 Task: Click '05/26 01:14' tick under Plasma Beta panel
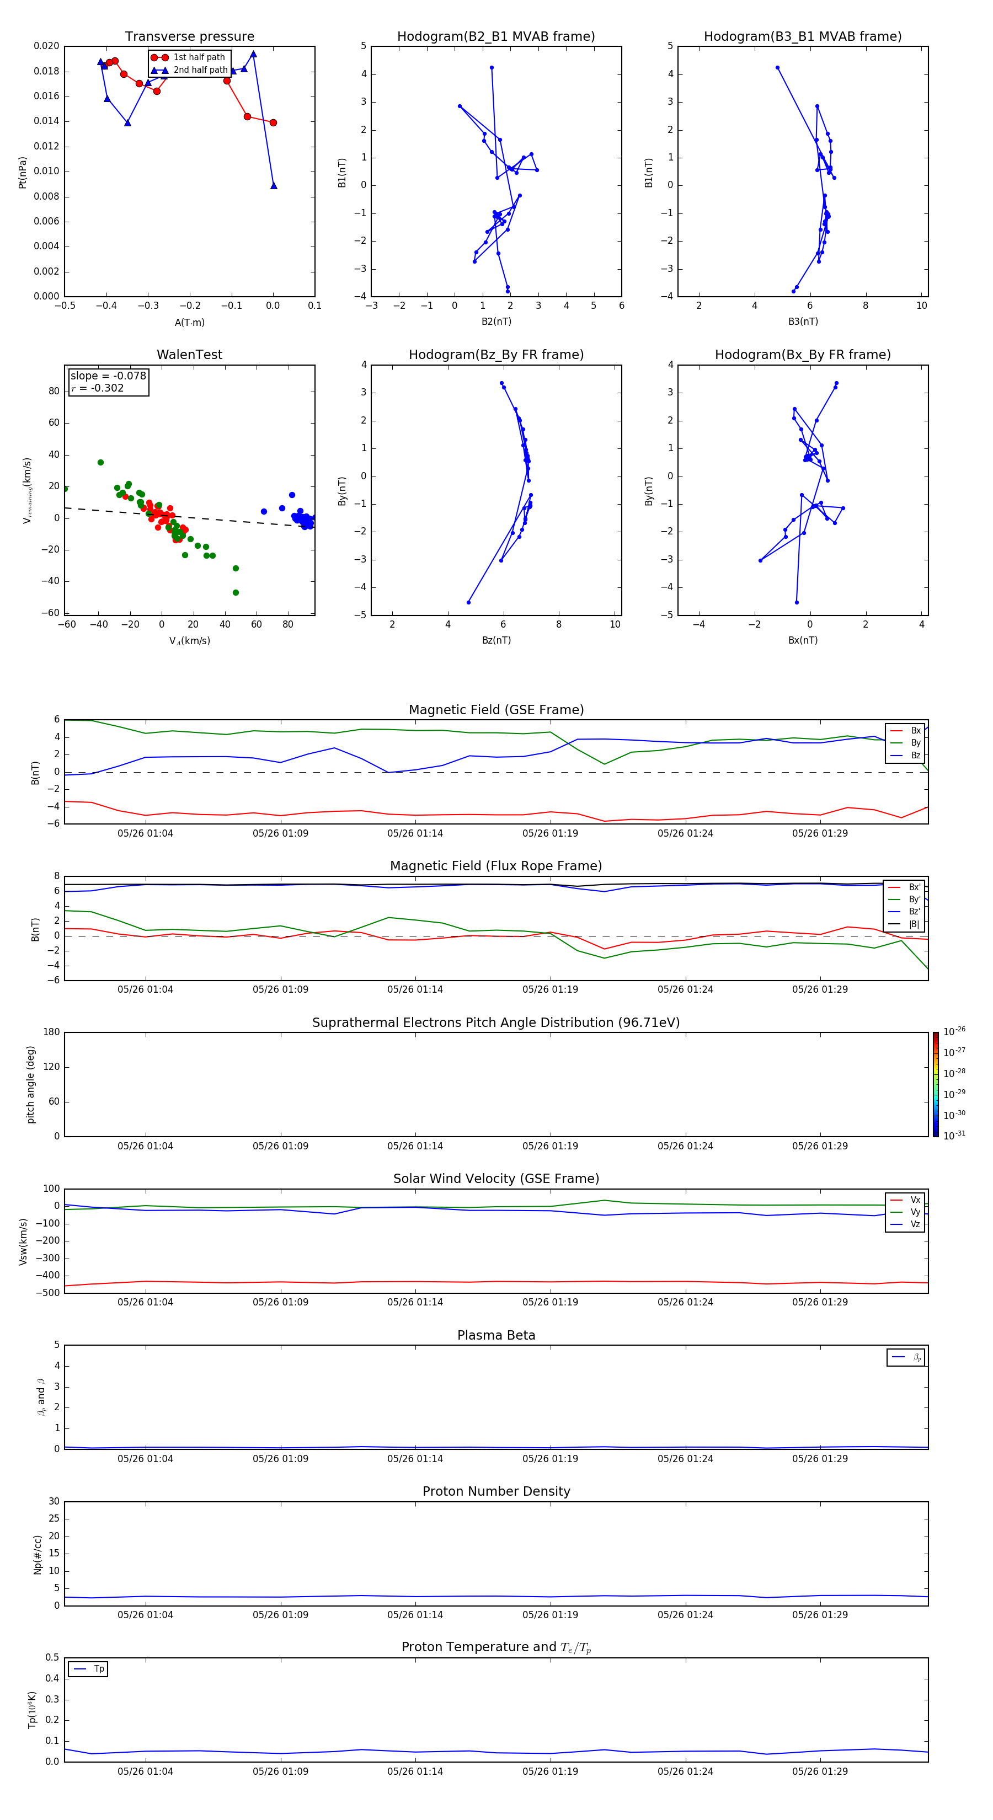[415, 1458]
